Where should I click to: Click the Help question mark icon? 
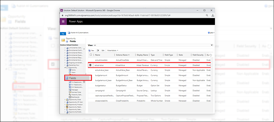[209, 32]
